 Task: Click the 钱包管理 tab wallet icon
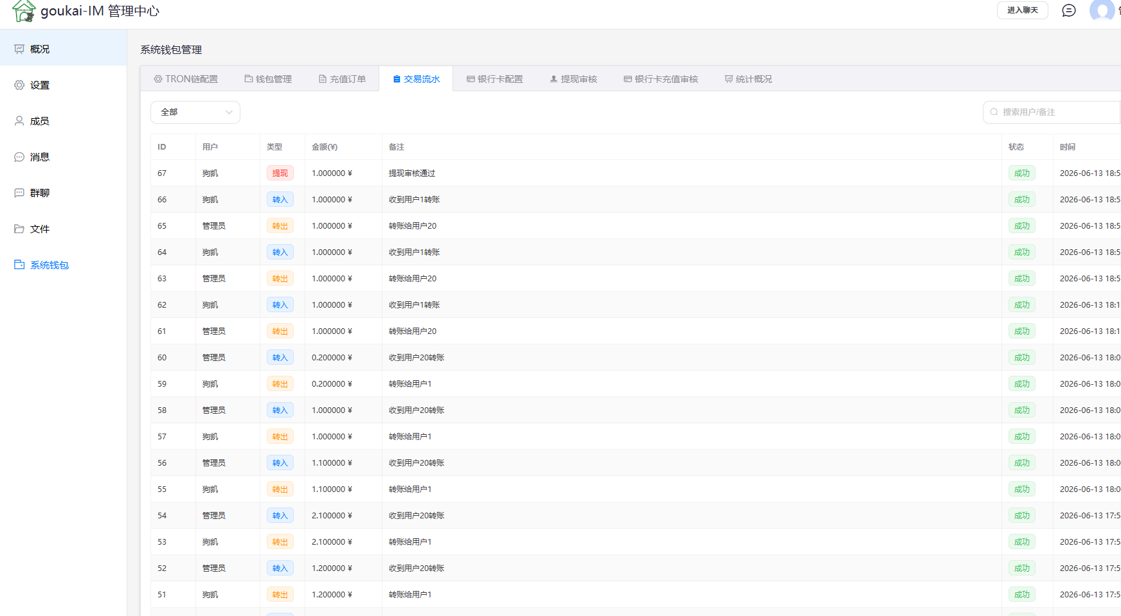249,79
